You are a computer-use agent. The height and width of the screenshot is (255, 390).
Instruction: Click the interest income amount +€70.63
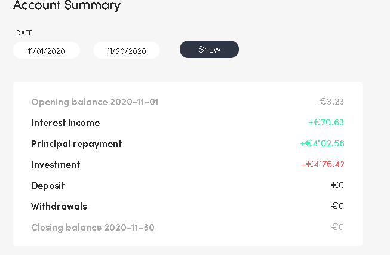click(x=326, y=122)
